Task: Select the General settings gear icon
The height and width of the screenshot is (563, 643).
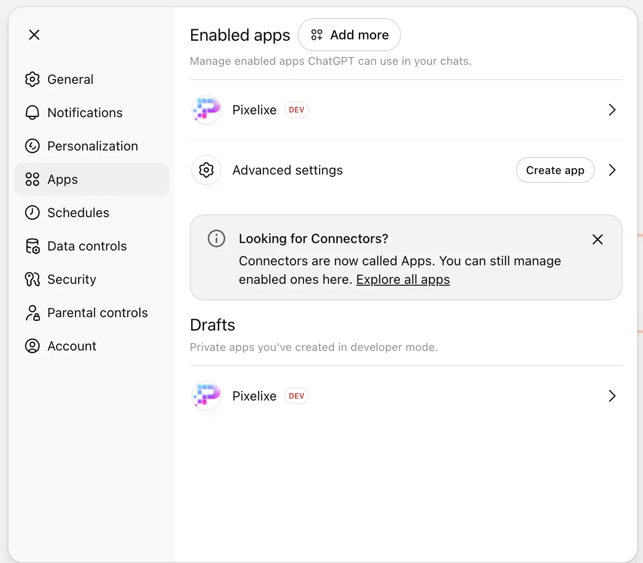Action: 32,79
